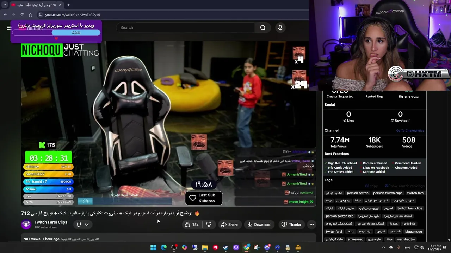Screen dimensions: 451x253
Task: Open a new browser tab
Action: point(68,5)
